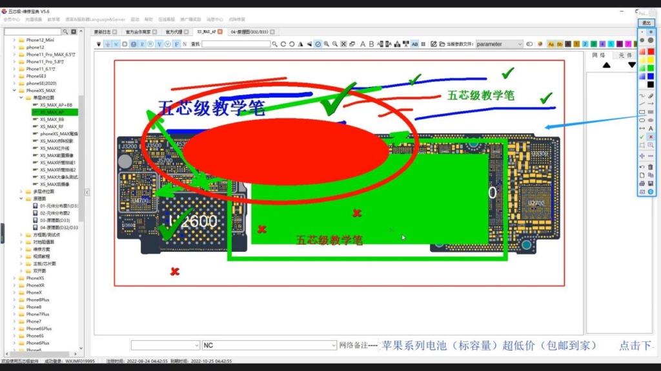Save the annotation with the floppy disk icon

(x=651, y=184)
